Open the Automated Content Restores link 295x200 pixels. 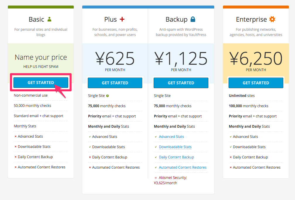(183, 167)
